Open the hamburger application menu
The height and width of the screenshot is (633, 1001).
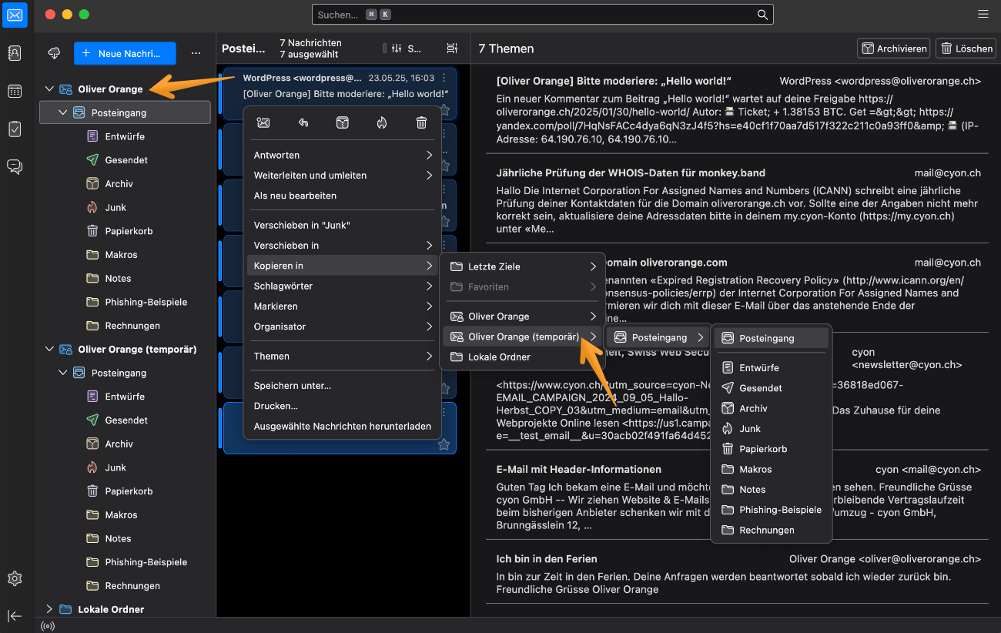[983, 15]
